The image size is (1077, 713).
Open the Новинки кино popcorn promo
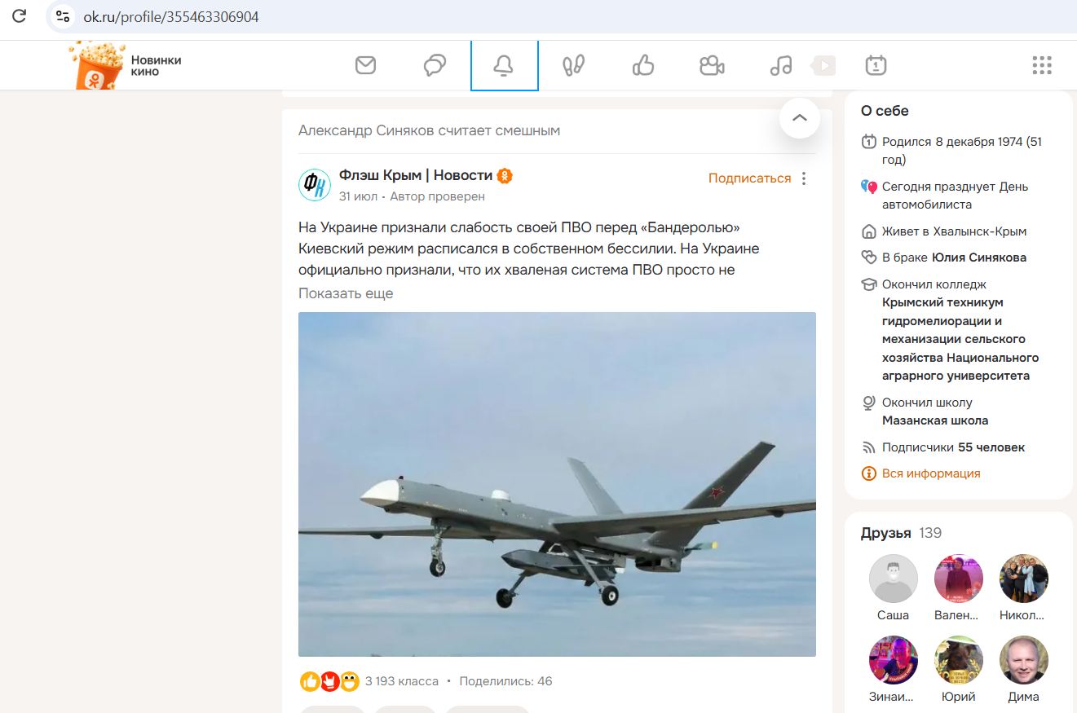pyautogui.click(x=126, y=65)
